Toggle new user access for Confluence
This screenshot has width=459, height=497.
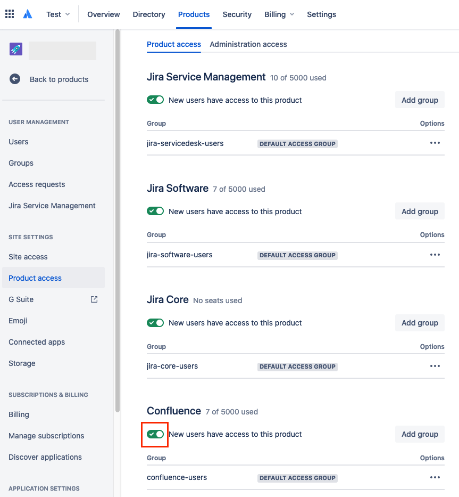(x=155, y=434)
